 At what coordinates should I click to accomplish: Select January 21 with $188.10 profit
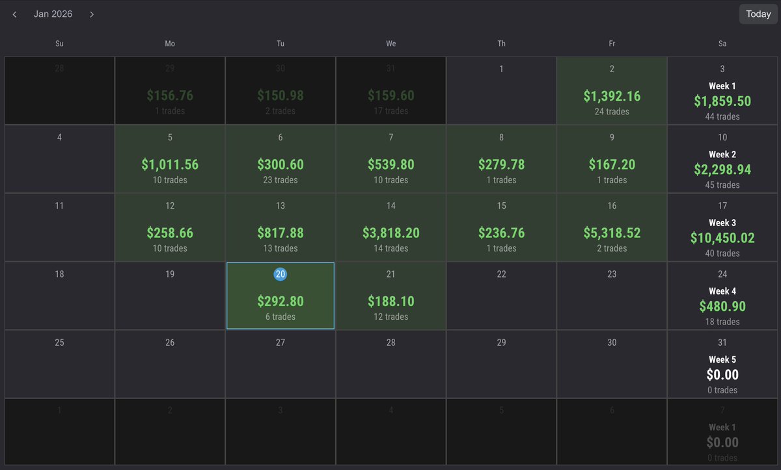point(390,296)
